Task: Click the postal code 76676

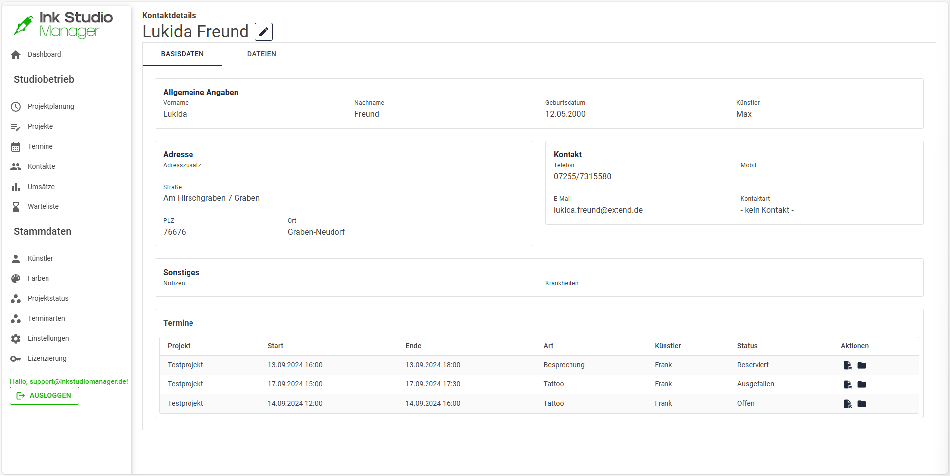Action: pyautogui.click(x=175, y=232)
